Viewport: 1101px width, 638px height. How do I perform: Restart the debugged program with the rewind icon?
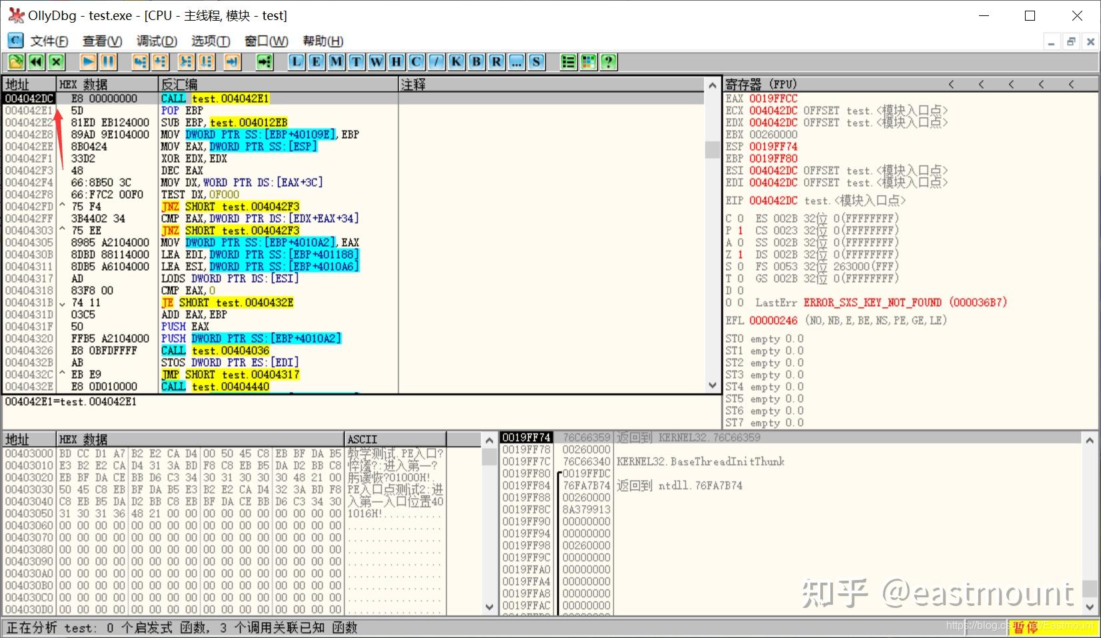[x=35, y=61]
